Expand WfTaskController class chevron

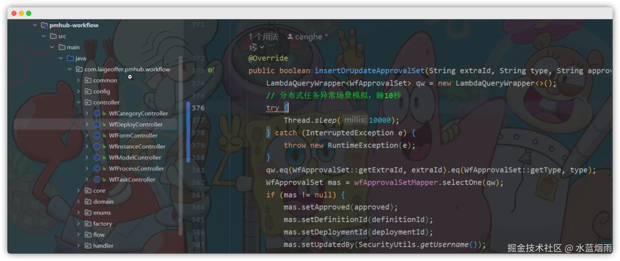tap(87, 179)
